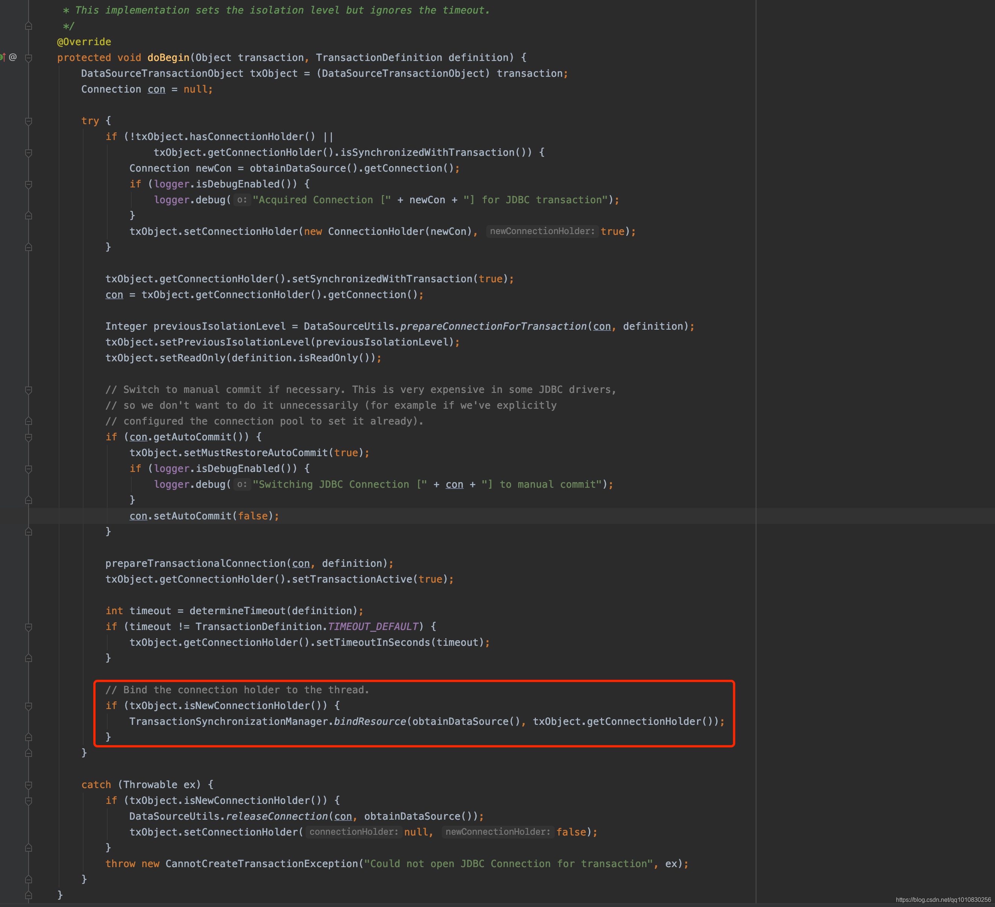995x907 pixels.
Task: Click the prepareConnectionForTransaction method name
Action: coord(493,326)
